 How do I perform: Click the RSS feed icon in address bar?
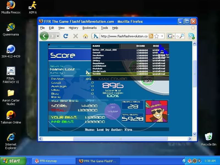tap(151, 36)
